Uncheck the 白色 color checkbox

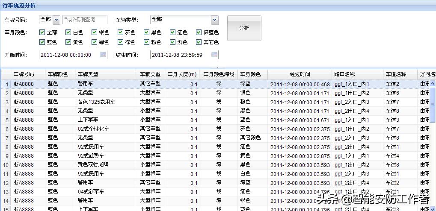click(x=68, y=32)
